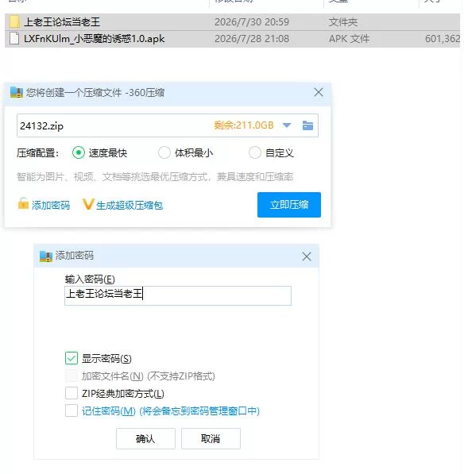Click the size value 601,362
This screenshot has width=464, height=474.
[x=443, y=39]
